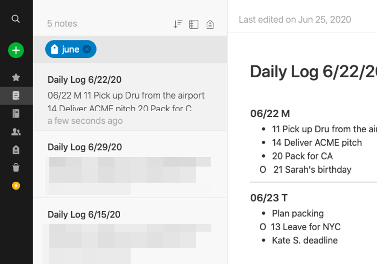Go to Shared with Me icon

pos(16,132)
